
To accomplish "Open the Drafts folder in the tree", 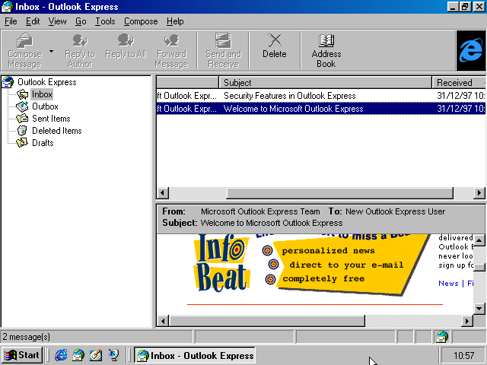I will click(x=43, y=143).
